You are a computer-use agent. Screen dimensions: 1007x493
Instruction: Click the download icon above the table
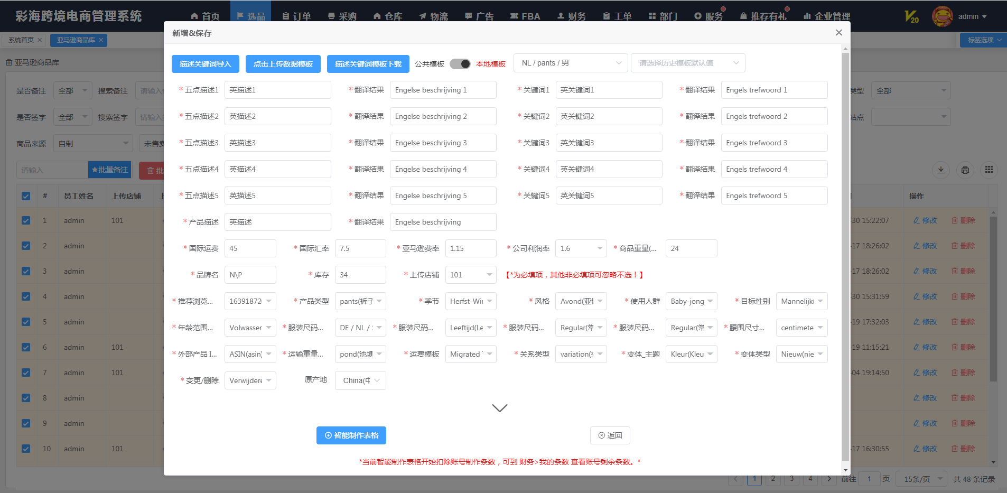coord(941,170)
